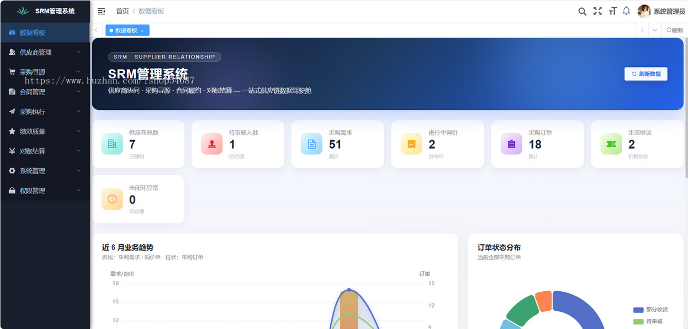
Task: Open the search magnifier icon
Action: pyautogui.click(x=582, y=11)
